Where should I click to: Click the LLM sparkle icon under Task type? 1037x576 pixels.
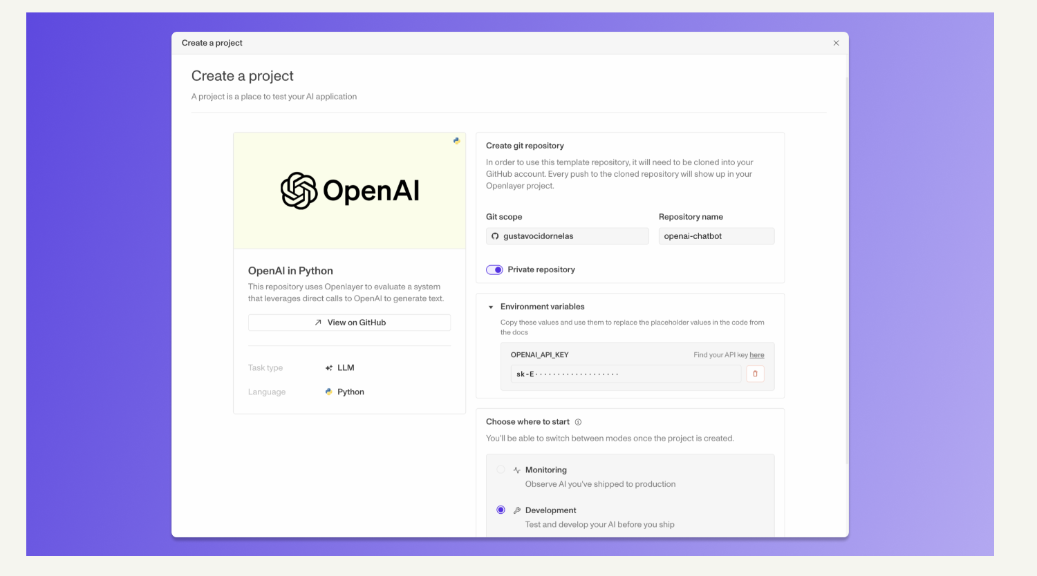tap(329, 368)
